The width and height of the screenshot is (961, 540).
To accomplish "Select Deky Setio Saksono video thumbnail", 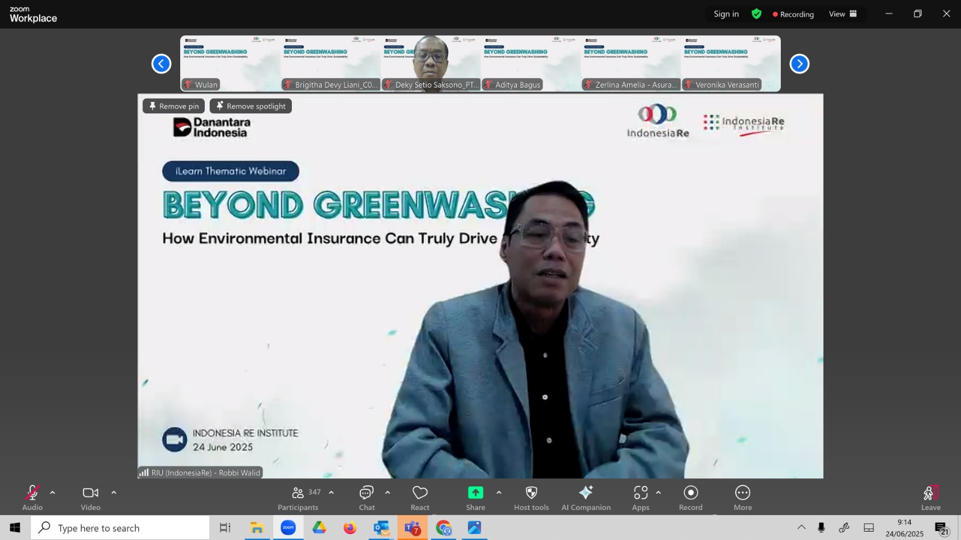I will point(431,63).
